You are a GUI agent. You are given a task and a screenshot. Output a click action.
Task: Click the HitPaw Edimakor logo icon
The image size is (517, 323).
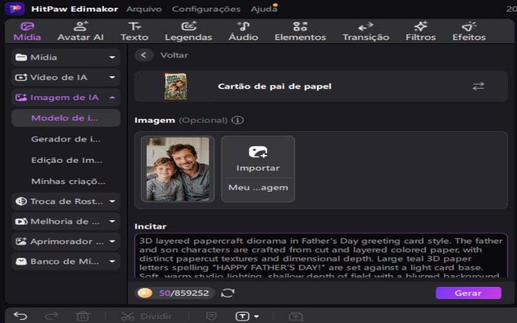pyautogui.click(x=14, y=8)
